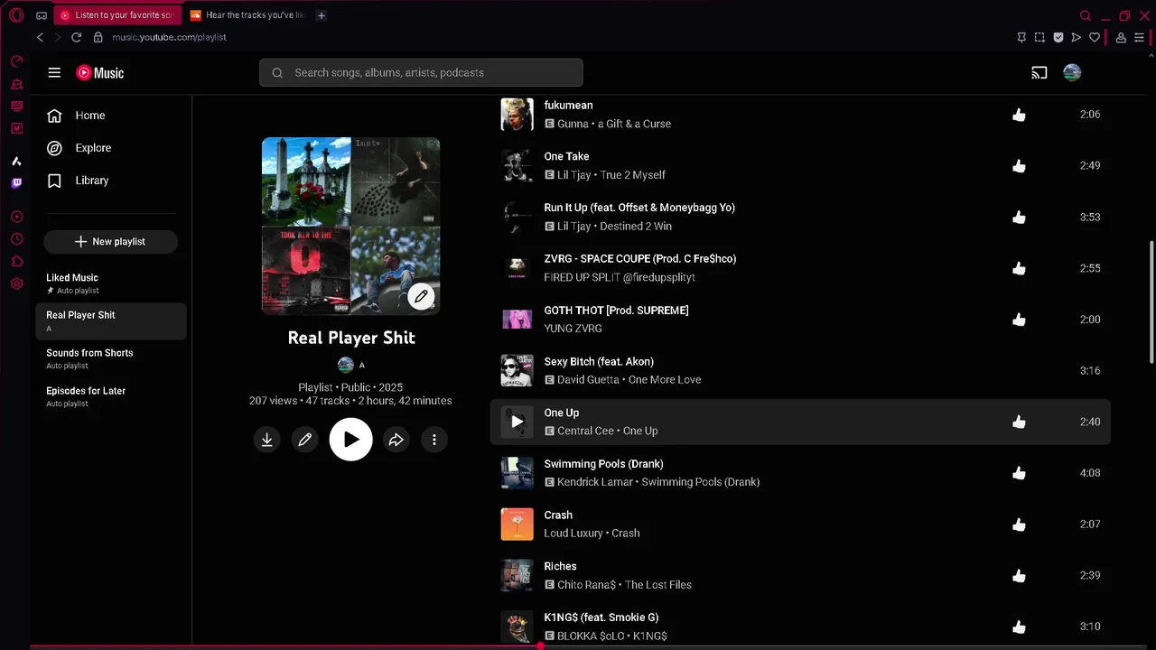Toggle like on One Take
Image resolution: width=1156 pixels, height=650 pixels.
pos(1019,166)
